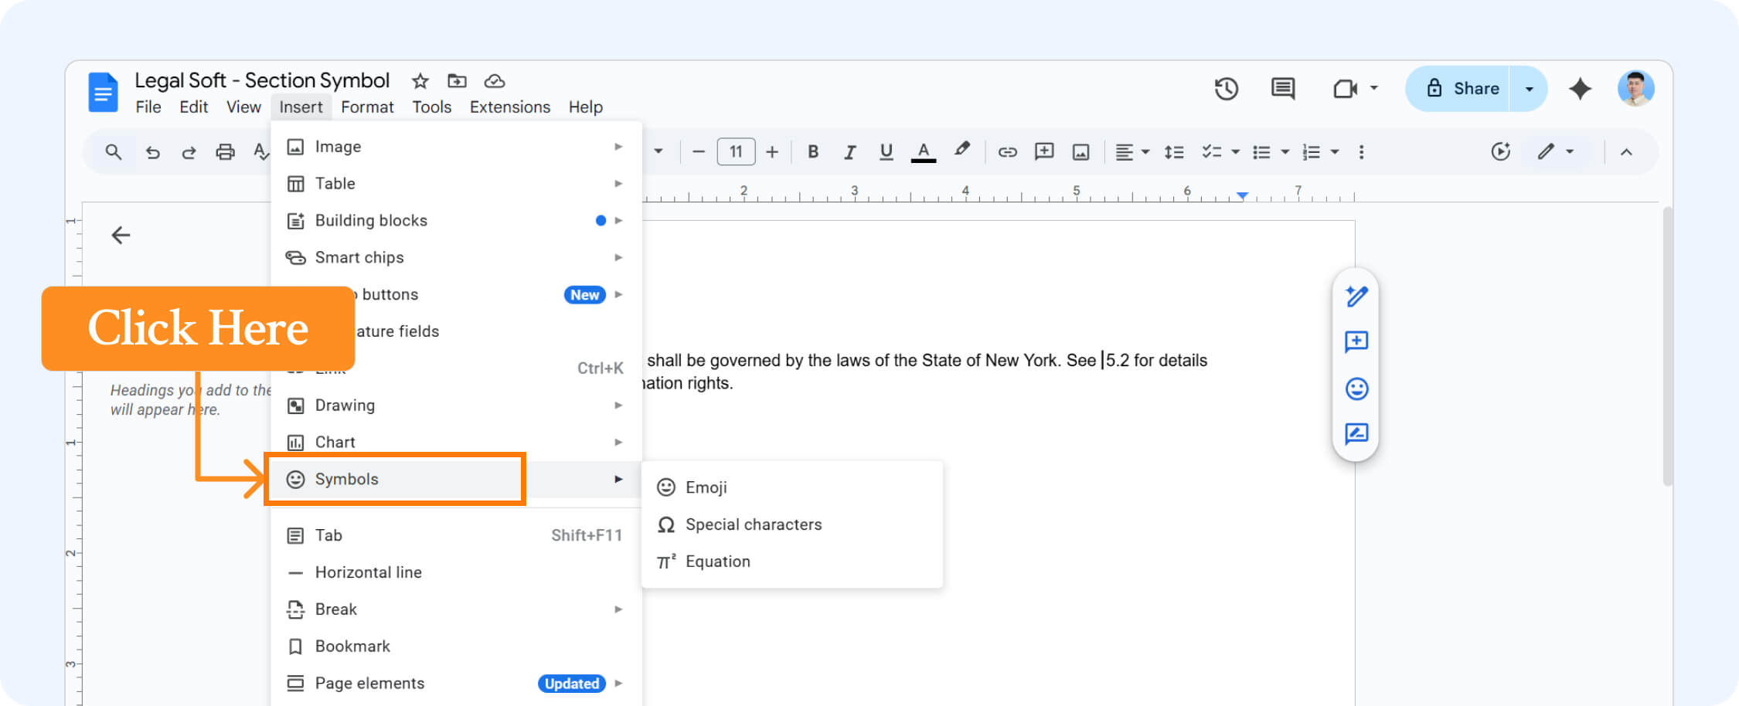Insert a link from toolbar

point(1007,152)
